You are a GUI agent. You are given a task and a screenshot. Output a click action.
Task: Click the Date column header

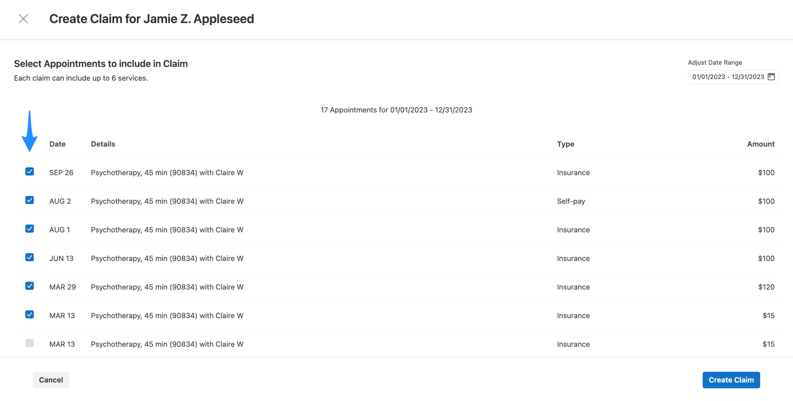(58, 144)
